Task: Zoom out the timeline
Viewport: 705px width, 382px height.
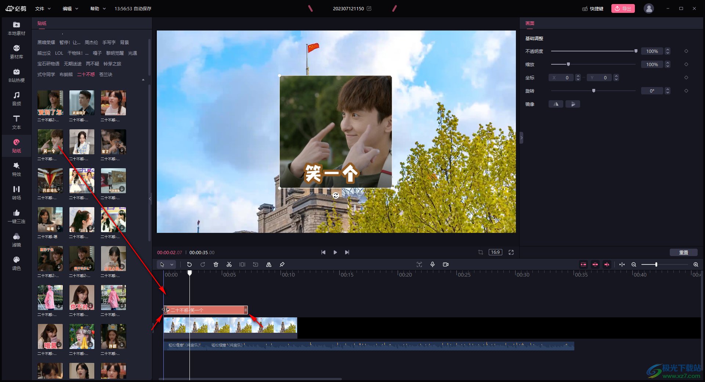Action: click(634, 264)
